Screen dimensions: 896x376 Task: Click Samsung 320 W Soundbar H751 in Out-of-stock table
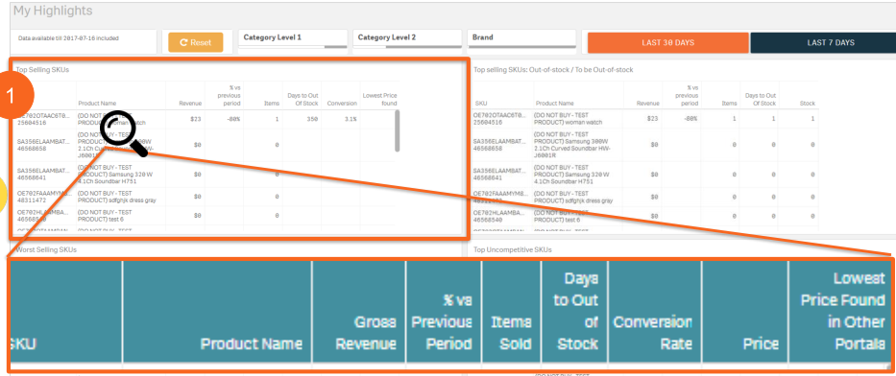point(570,174)
